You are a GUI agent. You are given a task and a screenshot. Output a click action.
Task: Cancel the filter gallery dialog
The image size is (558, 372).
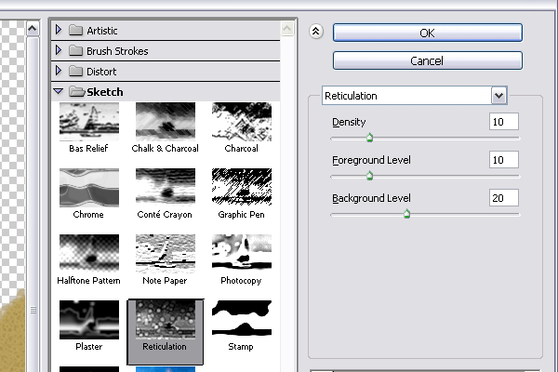[428, 60]
